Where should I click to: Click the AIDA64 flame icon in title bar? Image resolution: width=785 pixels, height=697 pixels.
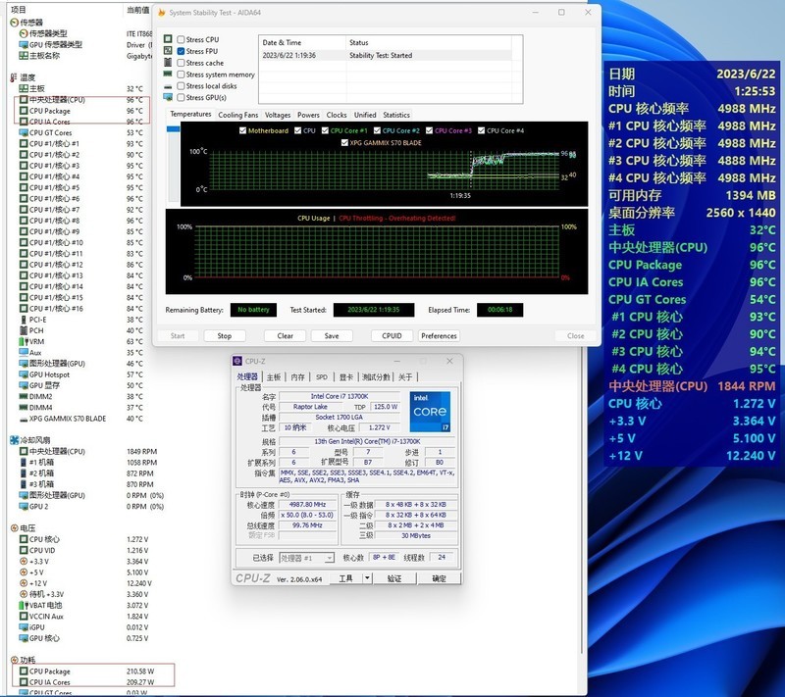pyautogui.click(x=162, y=13)
